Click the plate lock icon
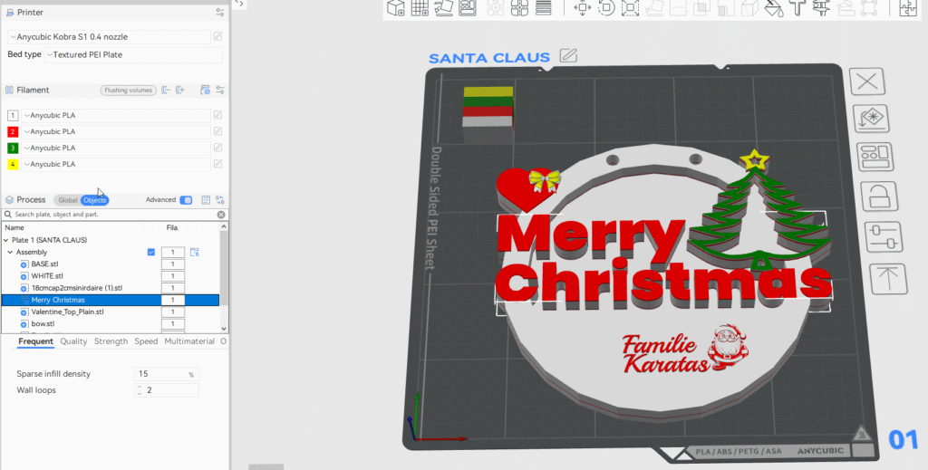 click(871, 196)
